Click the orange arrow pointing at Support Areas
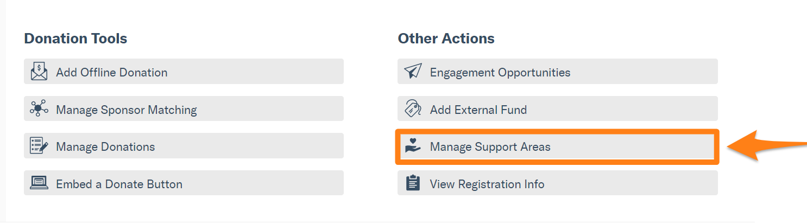 766,146
